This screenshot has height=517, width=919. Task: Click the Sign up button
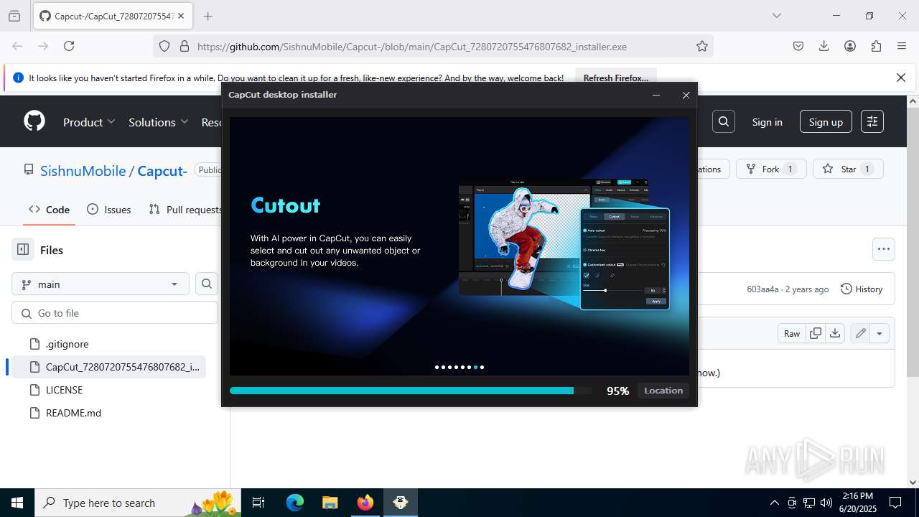[x=826, y=122]
